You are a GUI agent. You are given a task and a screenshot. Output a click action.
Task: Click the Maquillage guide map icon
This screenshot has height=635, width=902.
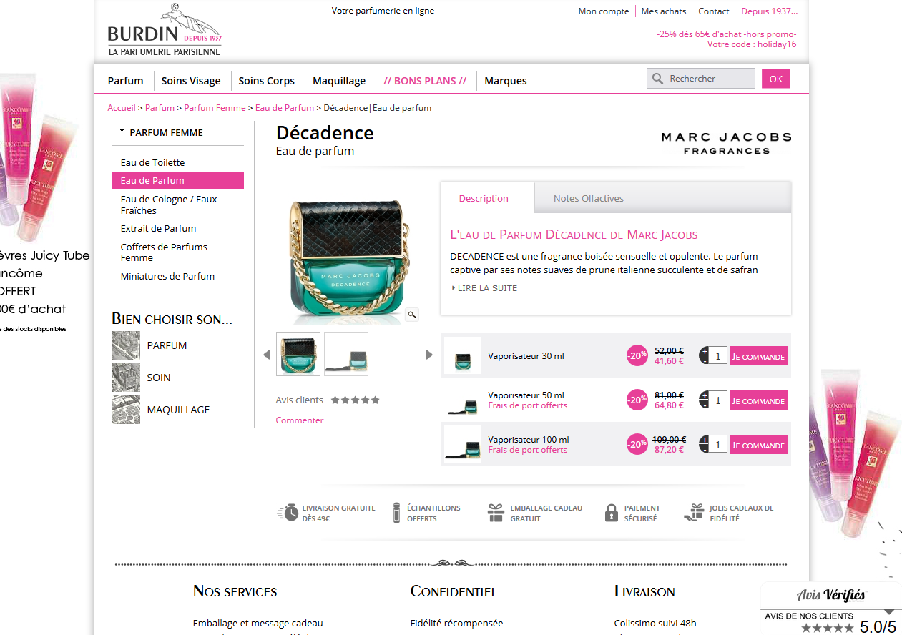[x=126, y=410]
